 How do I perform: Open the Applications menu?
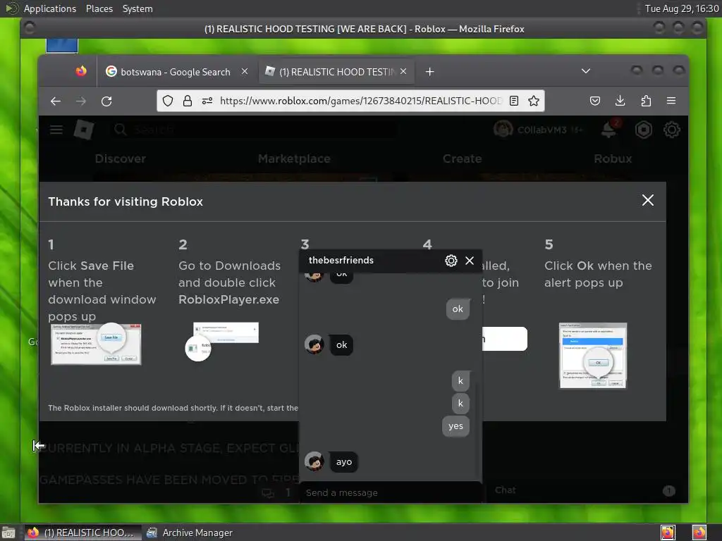[50, 8]
